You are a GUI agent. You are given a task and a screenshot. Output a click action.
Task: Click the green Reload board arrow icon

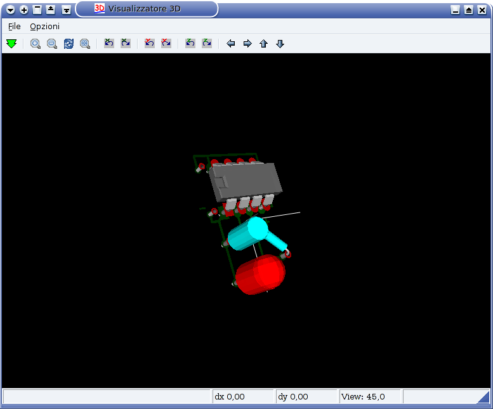click(11, 43)
